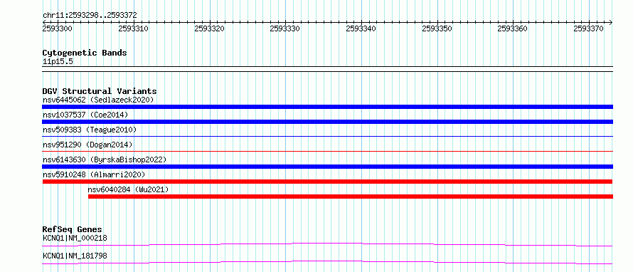Open variant label nsv6040284 (Wu2021)

click(x=128, y=189)
